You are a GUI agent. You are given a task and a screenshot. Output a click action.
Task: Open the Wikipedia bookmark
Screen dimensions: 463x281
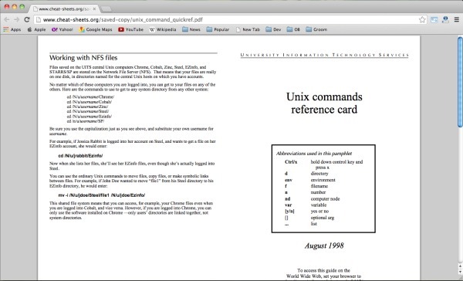click(163, 29)
